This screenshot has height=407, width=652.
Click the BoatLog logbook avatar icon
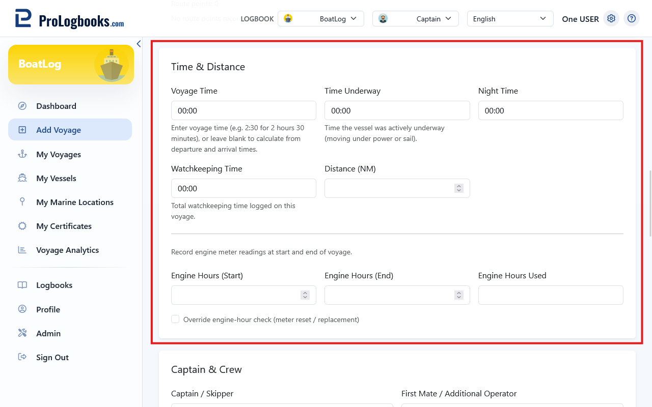click(288, 19)
